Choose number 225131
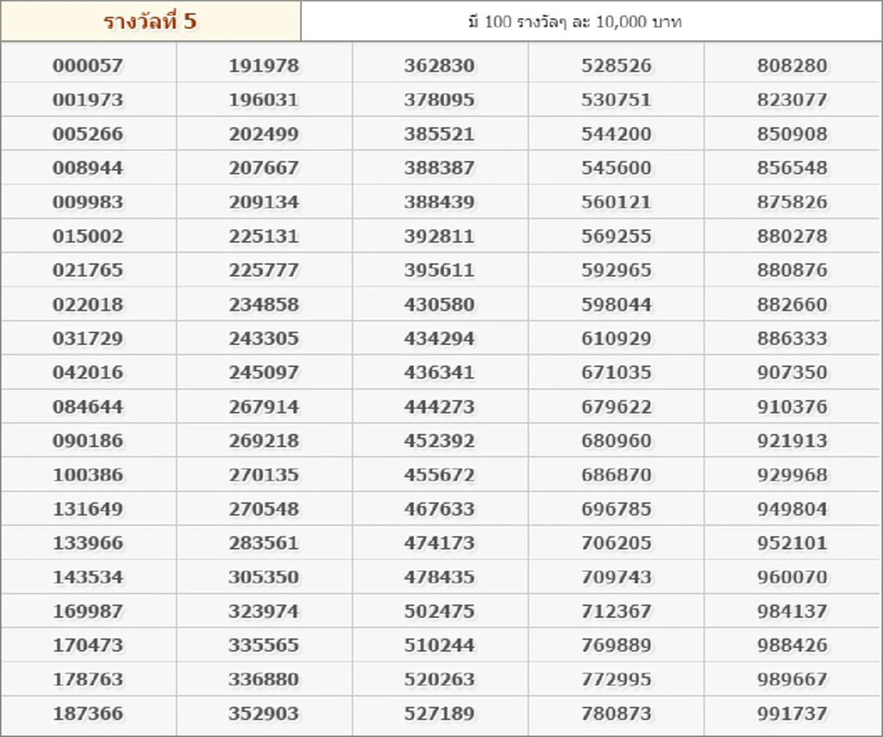 click(263, 236)
